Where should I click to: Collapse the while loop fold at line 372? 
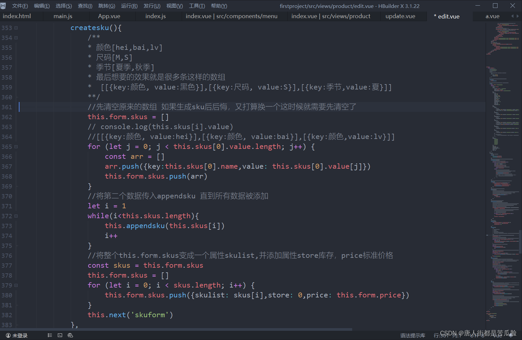[x=16, y=216]
